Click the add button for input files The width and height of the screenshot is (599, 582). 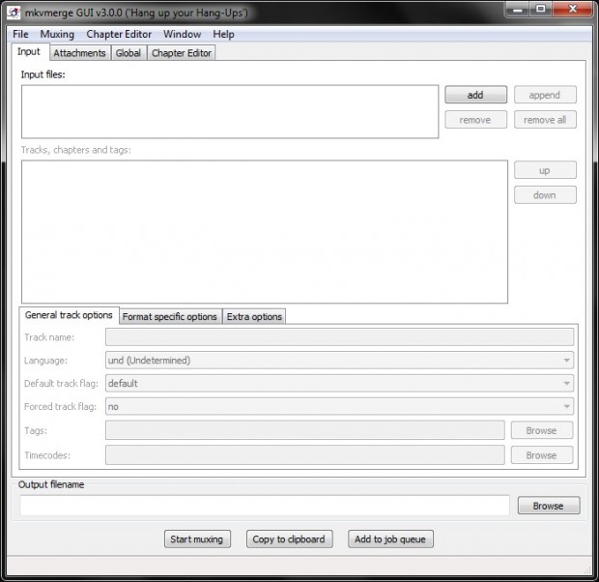[475, 95]
